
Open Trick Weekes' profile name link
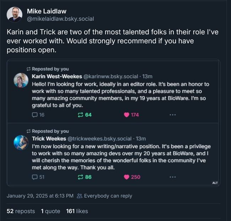point(49,138)
